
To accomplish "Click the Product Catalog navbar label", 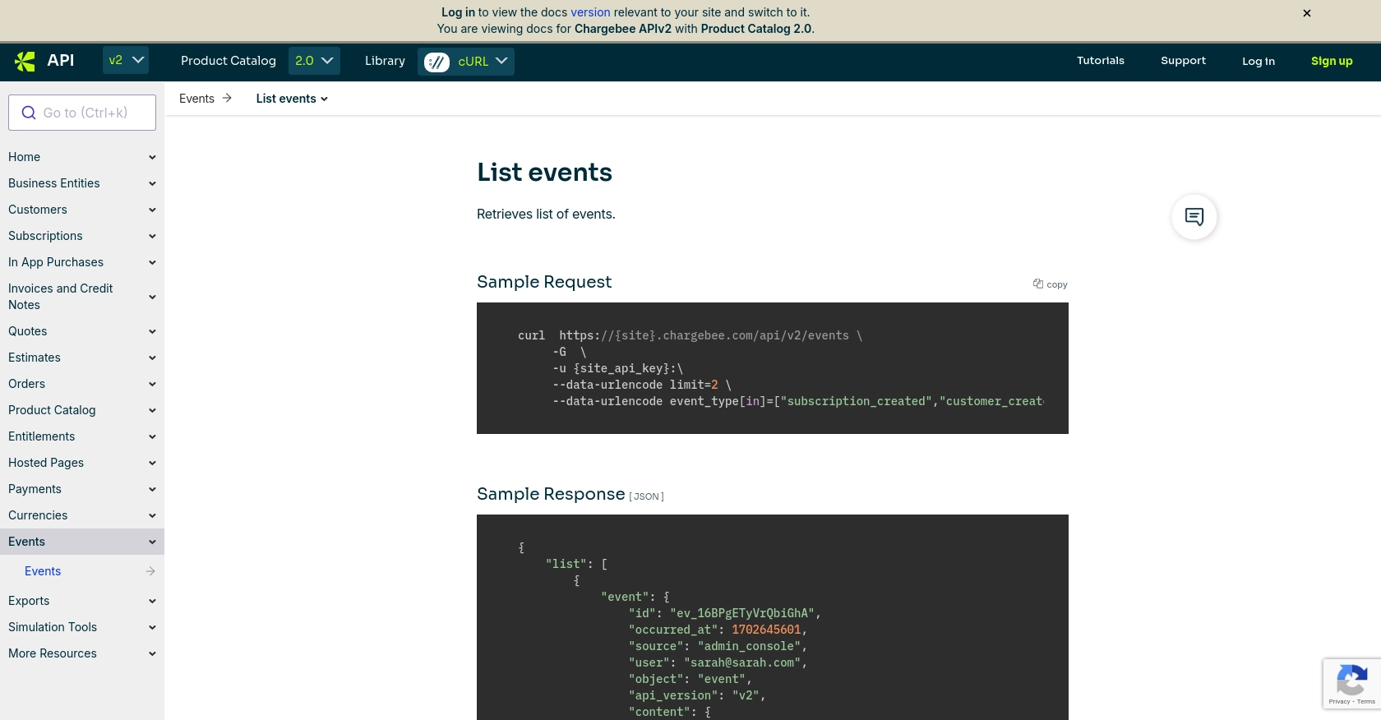I will click(229, 61).
